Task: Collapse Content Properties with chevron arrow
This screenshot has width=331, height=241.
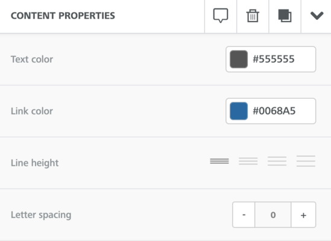Action: [317, 16]
